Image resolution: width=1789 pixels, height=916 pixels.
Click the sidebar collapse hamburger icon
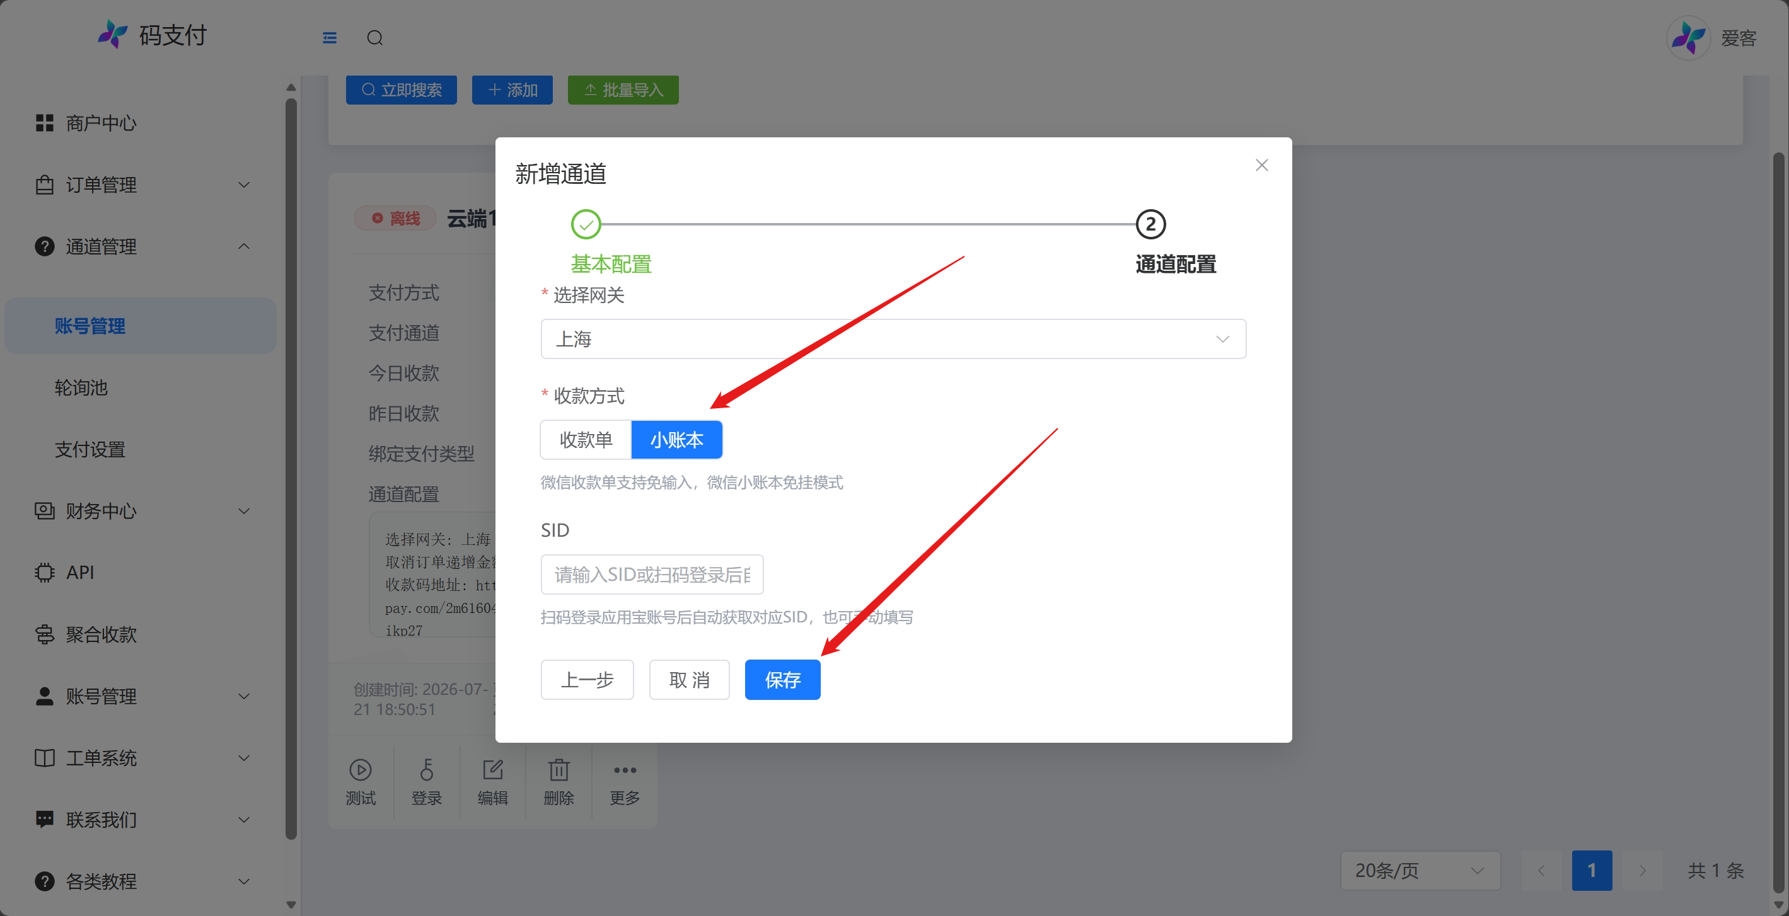pos(329,37)
